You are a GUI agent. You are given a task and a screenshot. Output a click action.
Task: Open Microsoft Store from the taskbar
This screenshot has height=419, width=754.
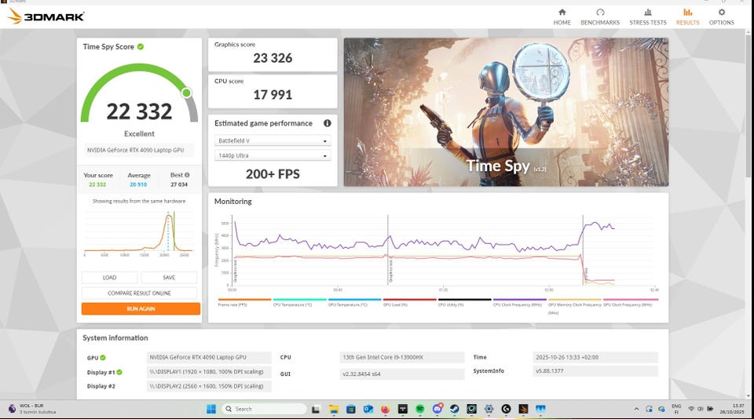(x=351, y=409)
